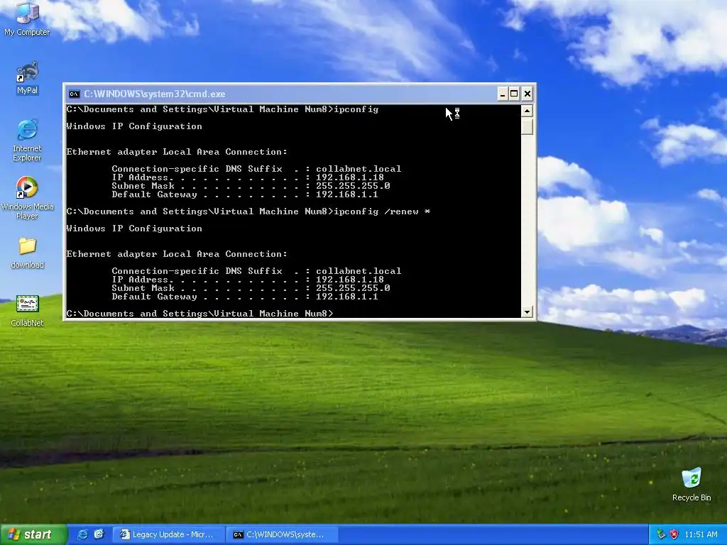Switch to Legacy Update taskbar window
This screenshot has height=545, width=727.
point(169,534)
